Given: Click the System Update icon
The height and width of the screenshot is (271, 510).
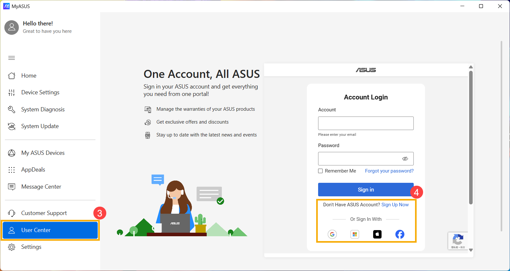Looking at the screenshot, I should (x=12, y=126).
